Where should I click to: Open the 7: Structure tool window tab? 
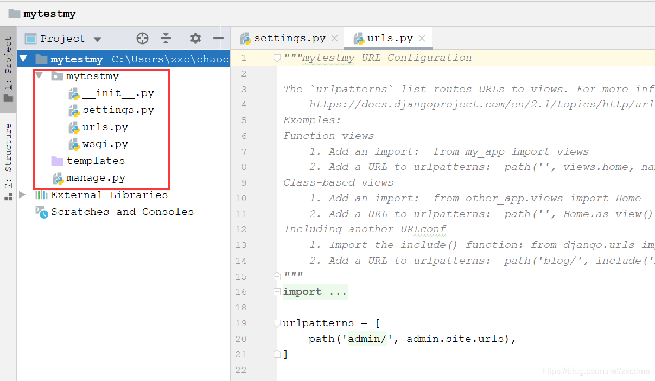(x=8, y=162)
